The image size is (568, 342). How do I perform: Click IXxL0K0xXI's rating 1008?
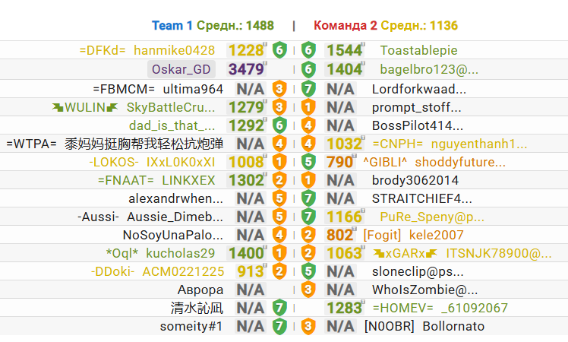[x=246, y=162]
